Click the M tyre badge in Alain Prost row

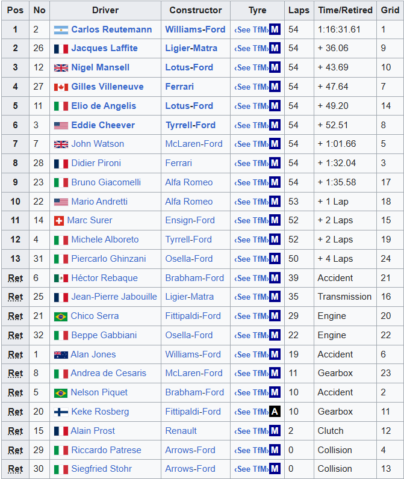(275, 431)
